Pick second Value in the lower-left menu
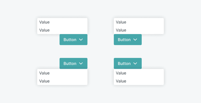 (x=44, y=81)
